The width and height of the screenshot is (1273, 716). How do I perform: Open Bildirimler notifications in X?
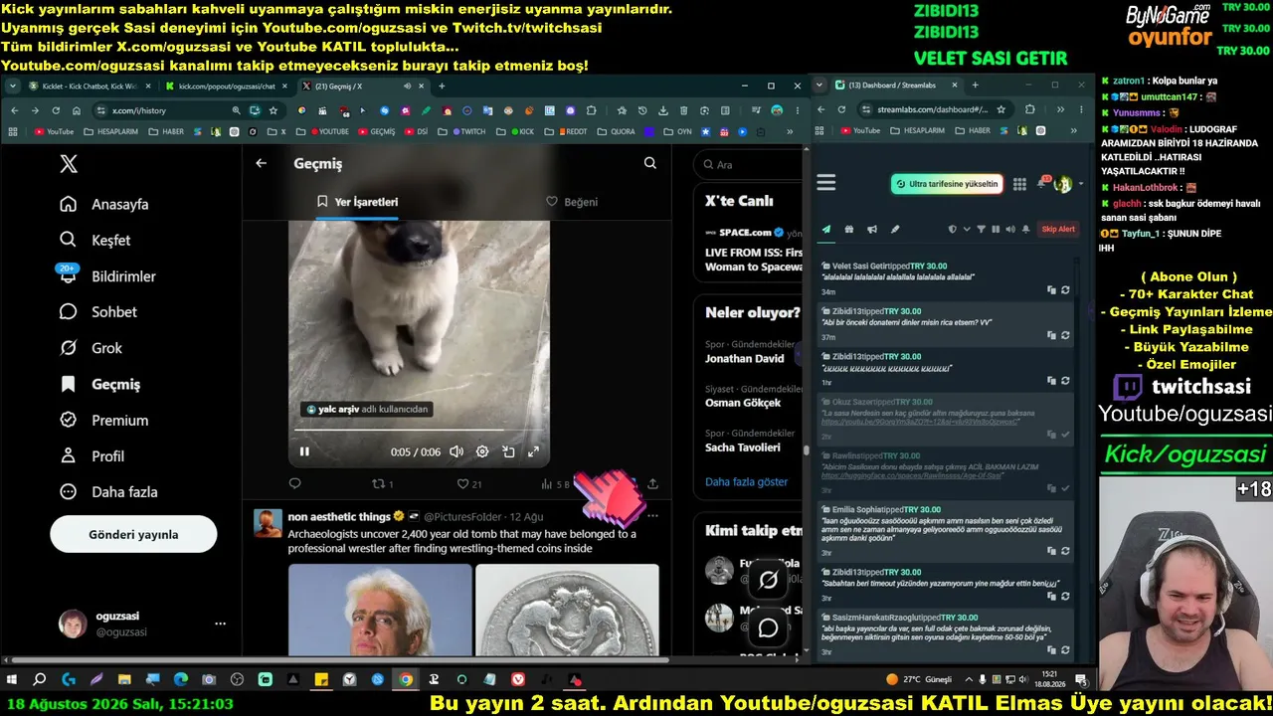click(x=107, y=276)
